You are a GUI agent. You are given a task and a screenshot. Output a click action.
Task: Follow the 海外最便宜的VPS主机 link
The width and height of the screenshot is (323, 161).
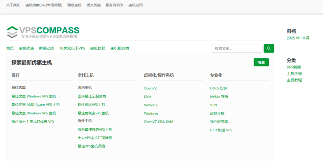tap(95, 130)
